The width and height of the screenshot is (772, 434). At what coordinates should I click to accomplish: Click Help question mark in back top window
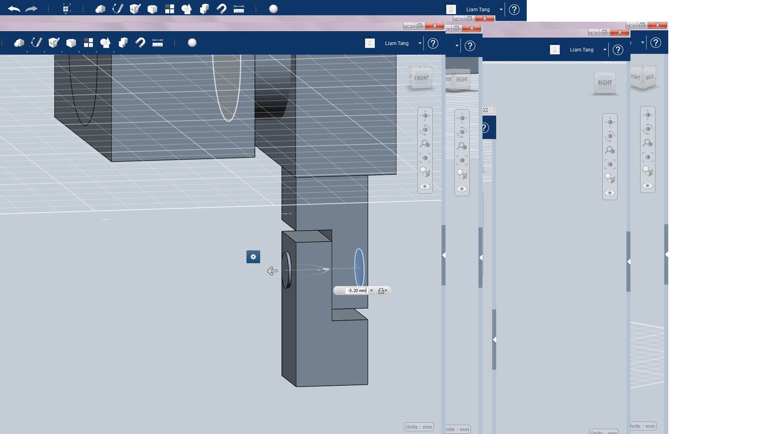point(514,9)
